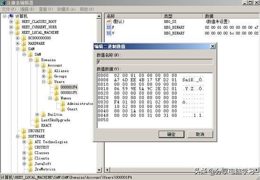Select the Clients key
Screen dimensions: 260x180
point(42,158)
